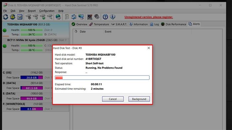Click the TOSHIBA disk Temp 34 °C bar
The height and width of the screenshot is (130, 232).
(x=32, y=34)
